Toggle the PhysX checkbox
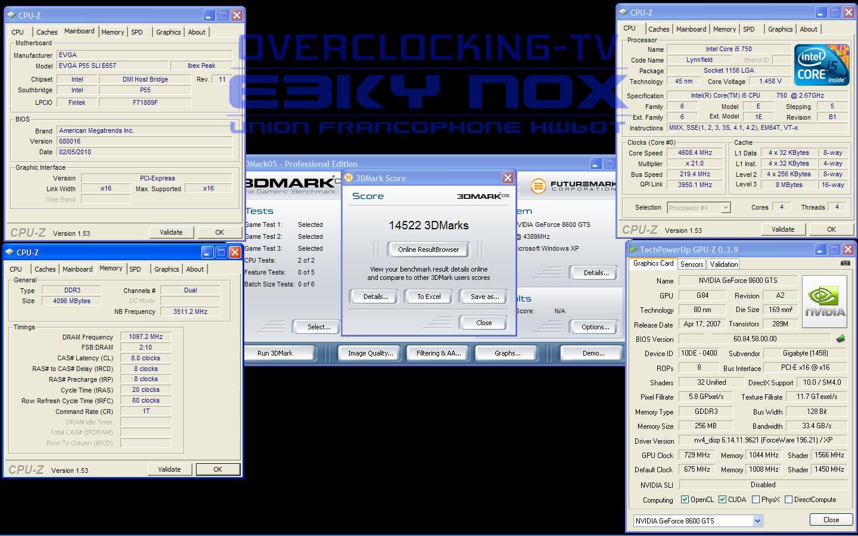This screenshot has width=858, height=536. 756,500
